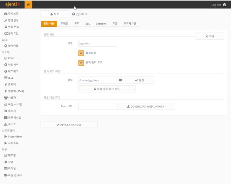Image resolution: width=231 pixels, height=184 pixels.
Task: Open 파일 시스템 (Filesystems) sidebar item
Action: pyautogui.click(x=13, y=104)
